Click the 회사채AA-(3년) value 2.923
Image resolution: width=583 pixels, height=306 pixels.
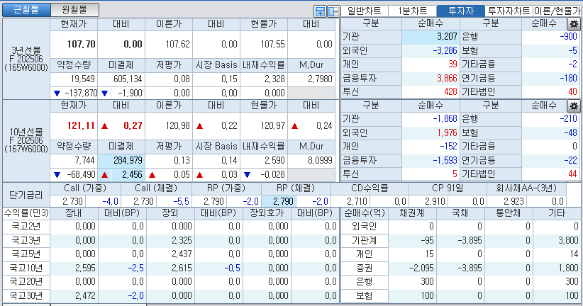coord(513,201)
